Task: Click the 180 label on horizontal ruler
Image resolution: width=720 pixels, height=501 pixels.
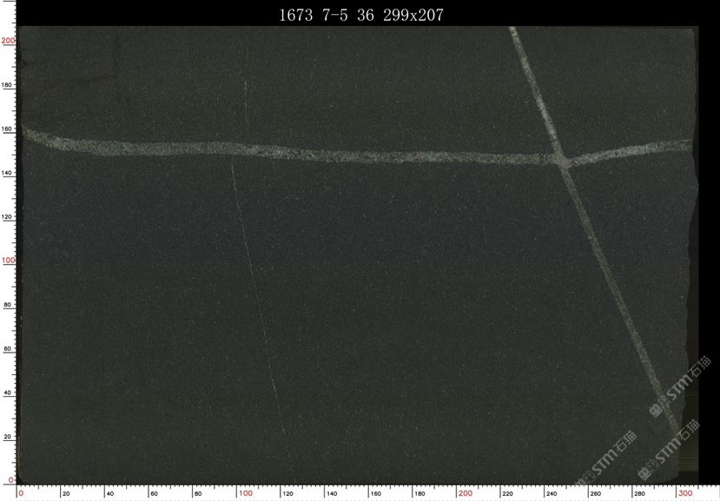Action: click(420, 494)
